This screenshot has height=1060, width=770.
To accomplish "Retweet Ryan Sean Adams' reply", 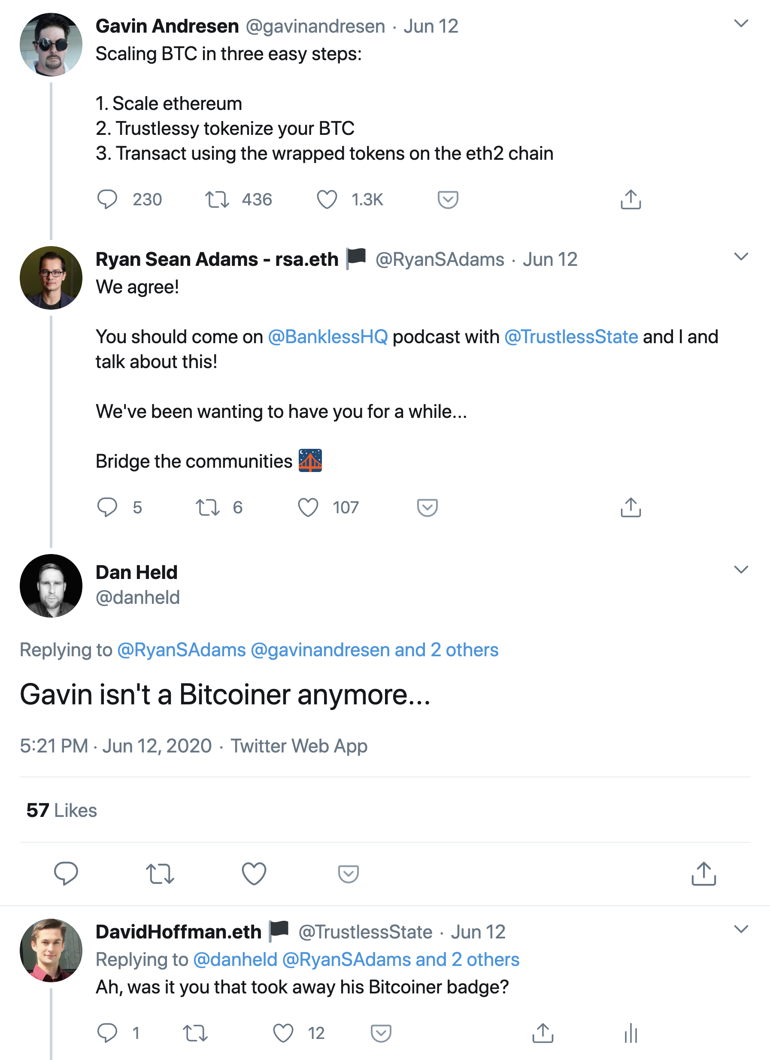I will click(x=207, y=507).
